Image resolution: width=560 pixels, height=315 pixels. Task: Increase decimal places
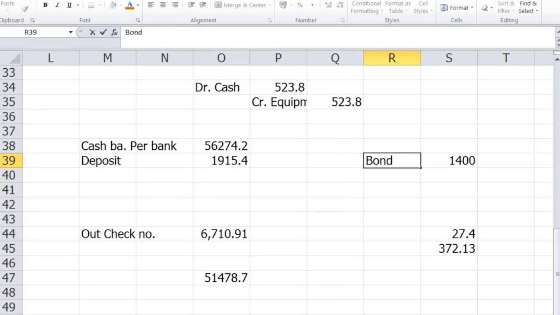(328, 5)
